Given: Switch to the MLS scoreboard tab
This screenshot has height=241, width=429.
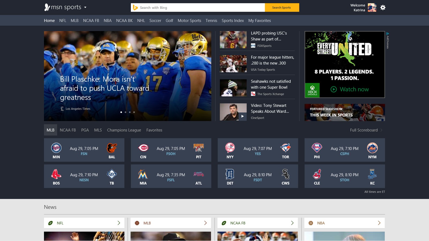Looking at the screenshot, I should [98, 130].
